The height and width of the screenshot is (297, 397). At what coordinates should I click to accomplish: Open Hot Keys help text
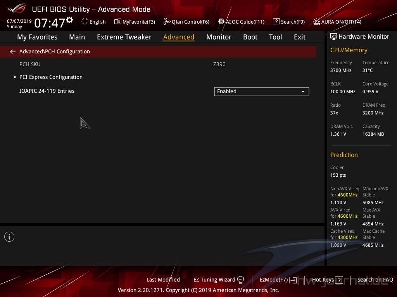[x=323, y=280]
